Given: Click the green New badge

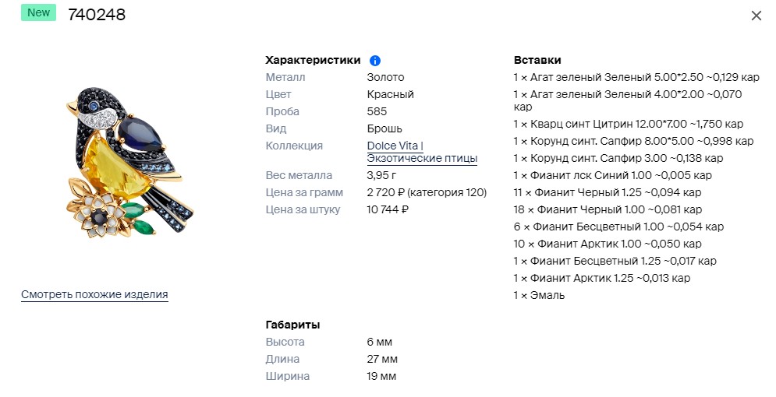Looking at the screenshot, I should [x=38, y=12].
